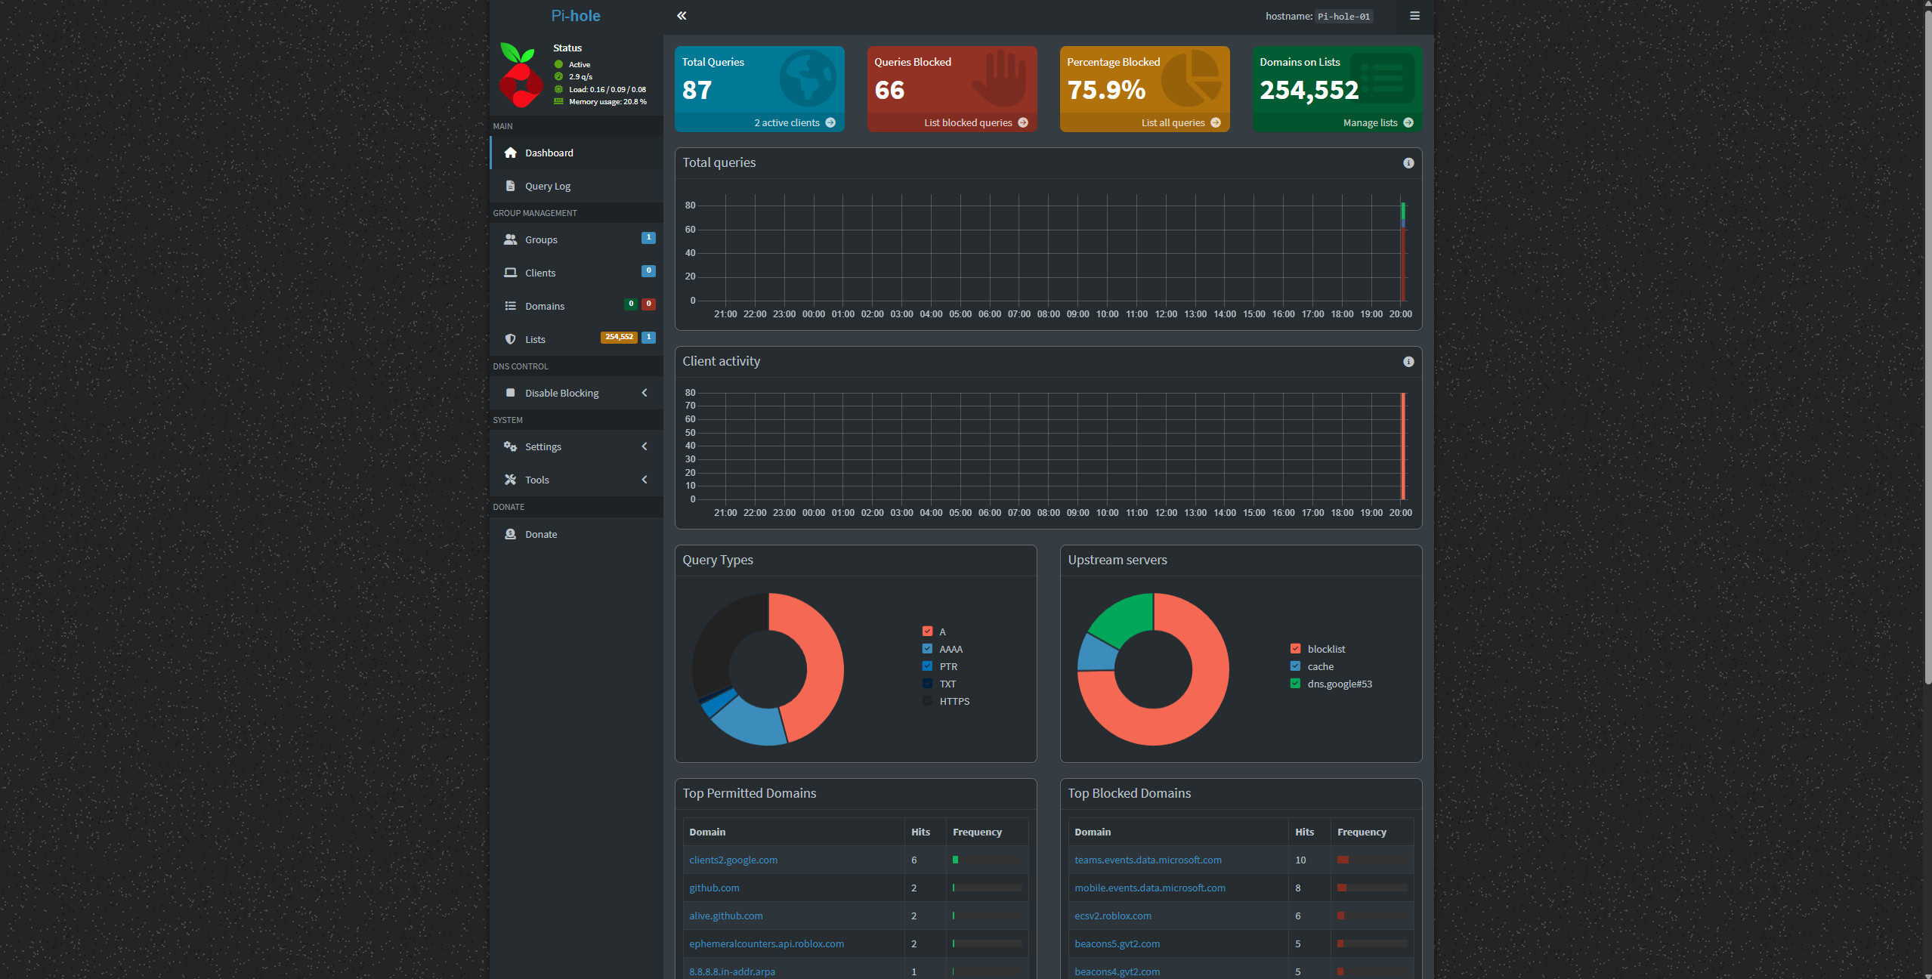Click the Donate icon in sidebar

511,534
